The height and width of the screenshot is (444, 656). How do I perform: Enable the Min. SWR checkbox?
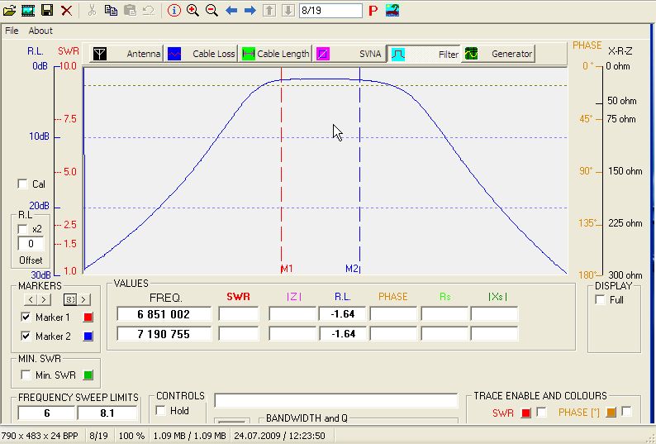[26, 376]
